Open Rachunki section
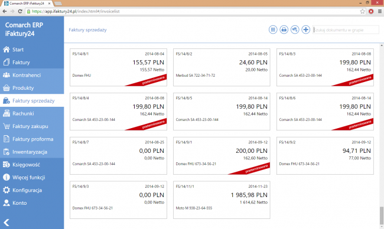Image resolution: width=384 pixels, height=229 pixels. point(32,113)
